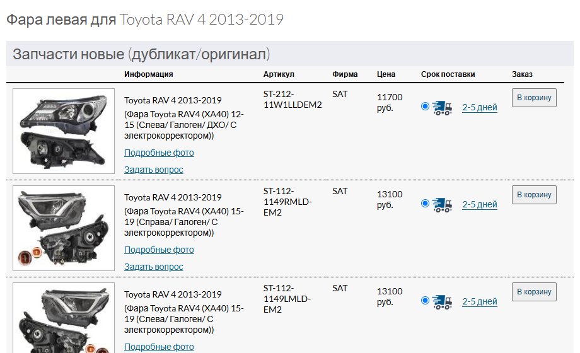Click delivery truck icon for ST-112-1149LMLD-EM2 row
580x353 pixels.
[x=442, y=301]
